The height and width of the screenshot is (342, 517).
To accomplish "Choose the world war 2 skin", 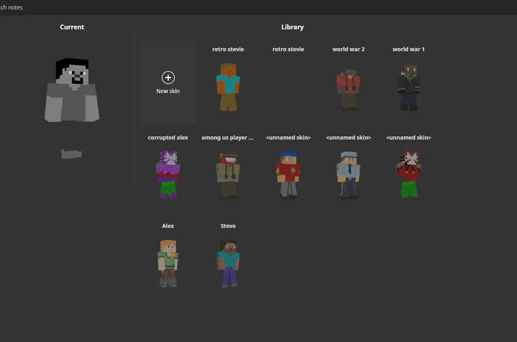I will tap(348, 89).
